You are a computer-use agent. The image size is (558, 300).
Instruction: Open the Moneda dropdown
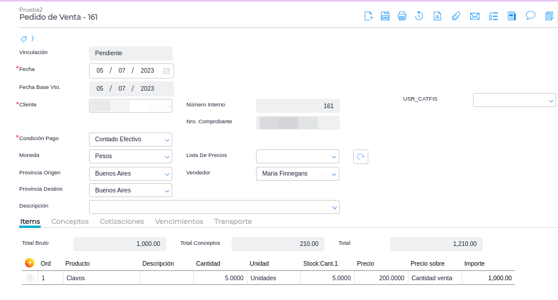click(167, 157)
